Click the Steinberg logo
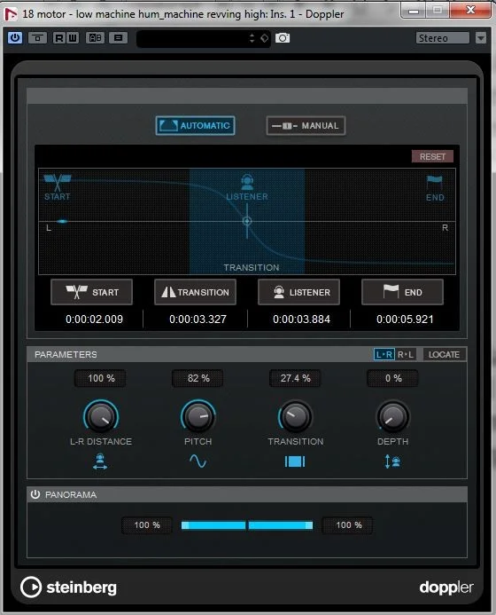Viewport: 496px width, 615px height. pos(68,587)
